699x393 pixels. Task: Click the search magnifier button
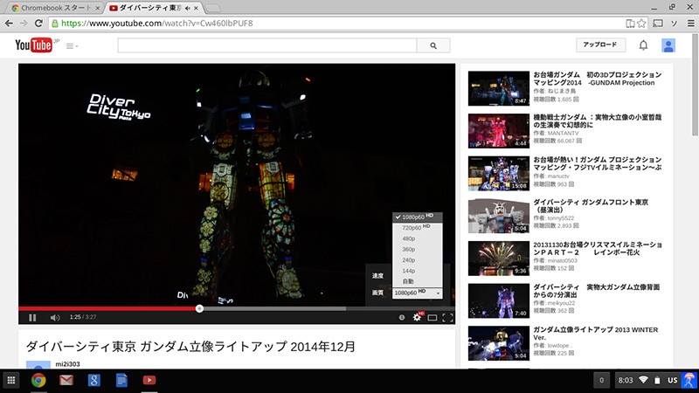tap(433, 45)
